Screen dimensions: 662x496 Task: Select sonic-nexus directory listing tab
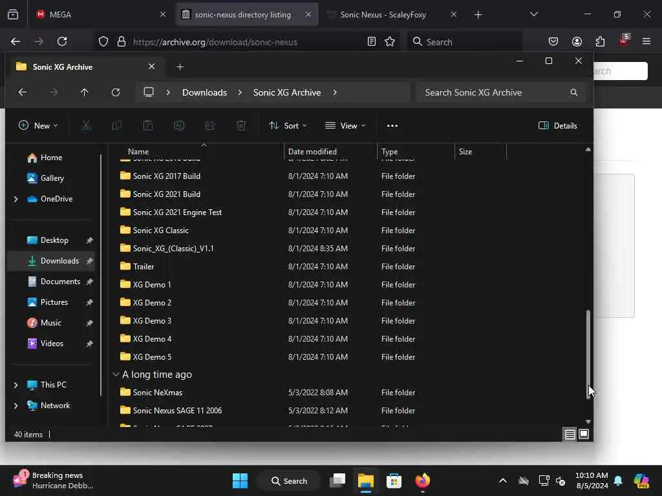pyautogui.click(x=246, y=14)
